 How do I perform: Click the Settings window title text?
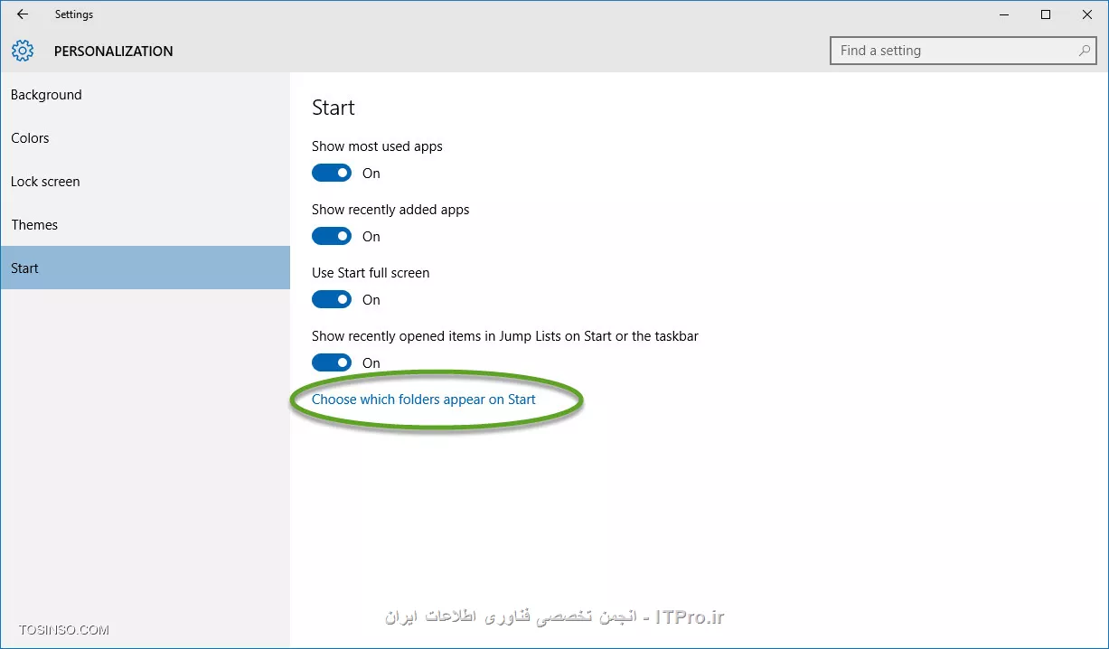click(73, 14)
